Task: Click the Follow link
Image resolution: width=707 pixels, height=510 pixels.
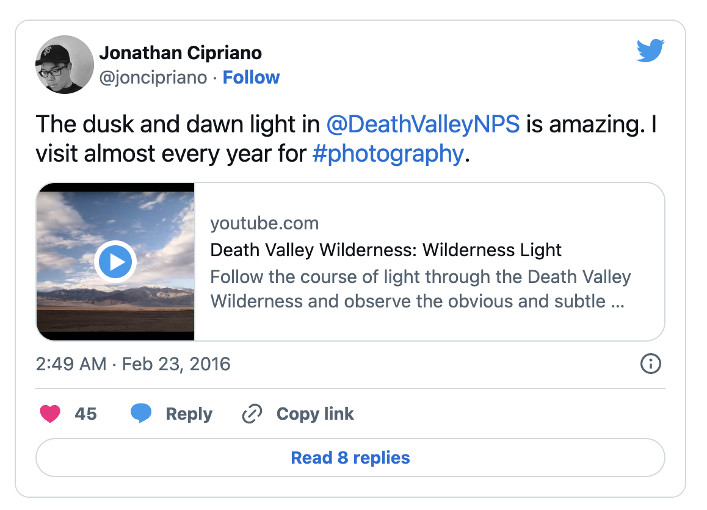Action: (x=251, y=77)
